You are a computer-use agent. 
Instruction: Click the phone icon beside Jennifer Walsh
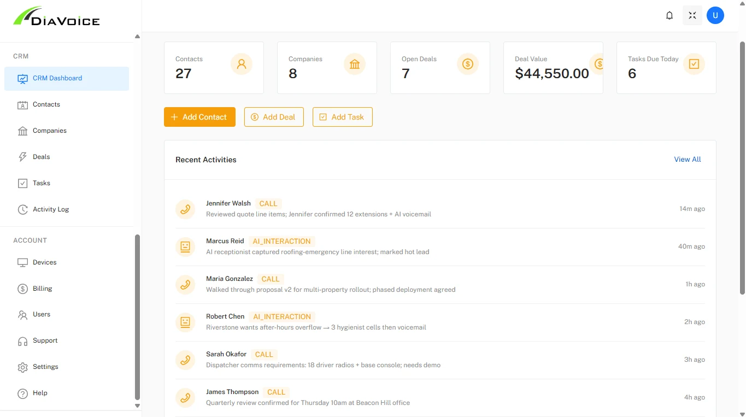[185, 209]
